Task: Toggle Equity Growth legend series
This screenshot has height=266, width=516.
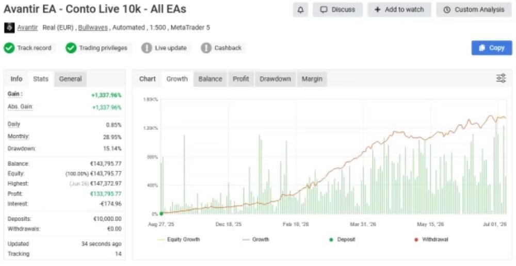Action: point(179,239)
